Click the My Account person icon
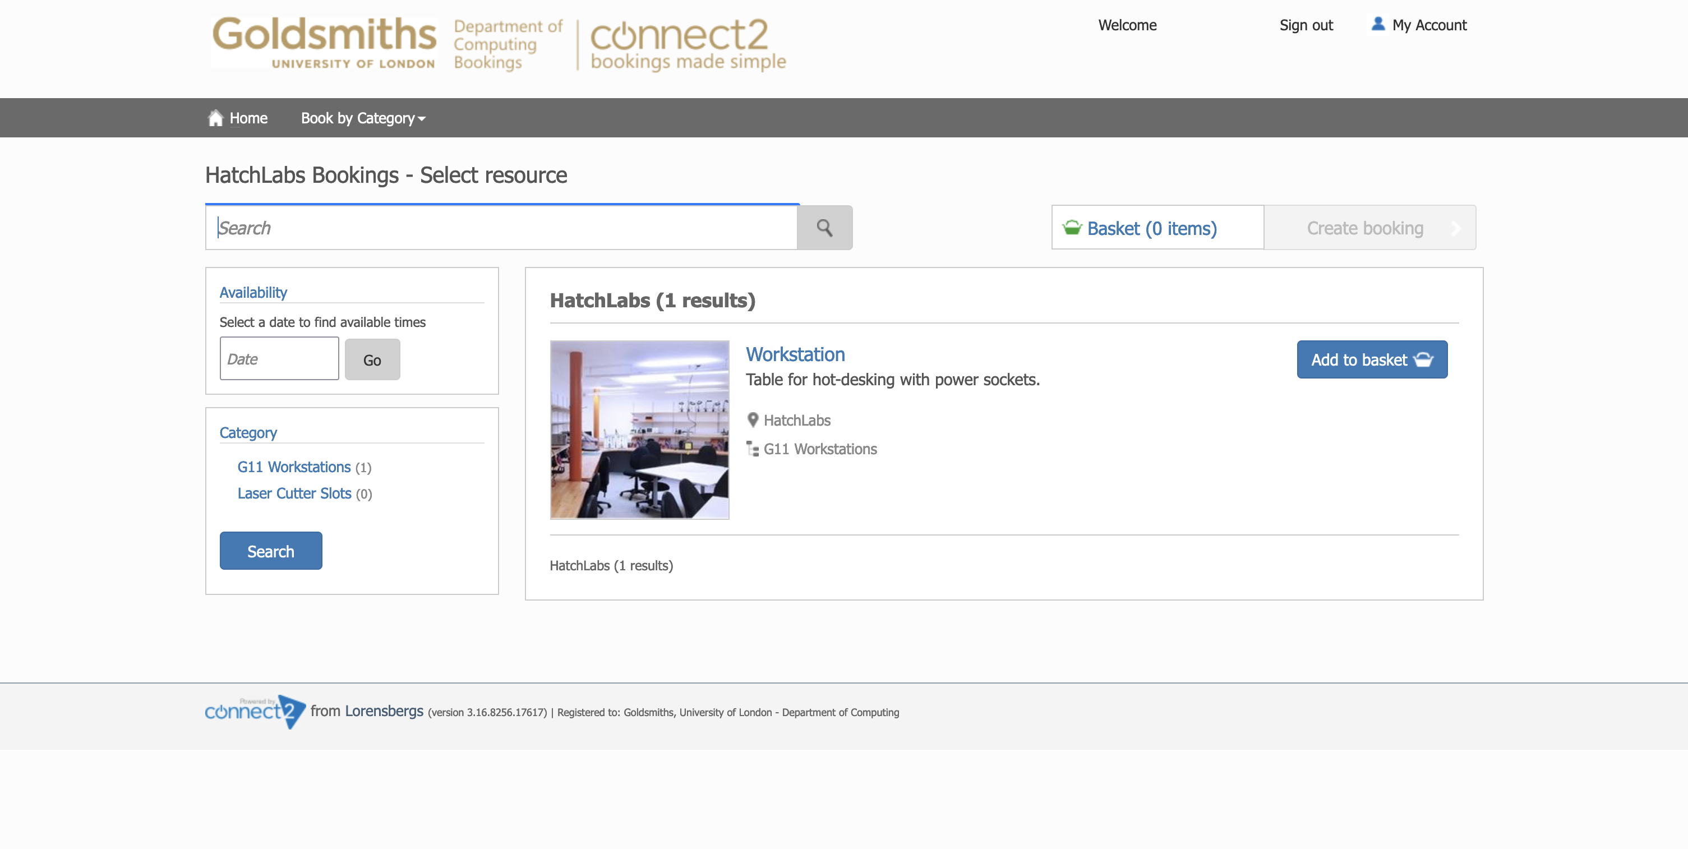This screenshot has width=1688, height=849. [x=1378, y=24]
